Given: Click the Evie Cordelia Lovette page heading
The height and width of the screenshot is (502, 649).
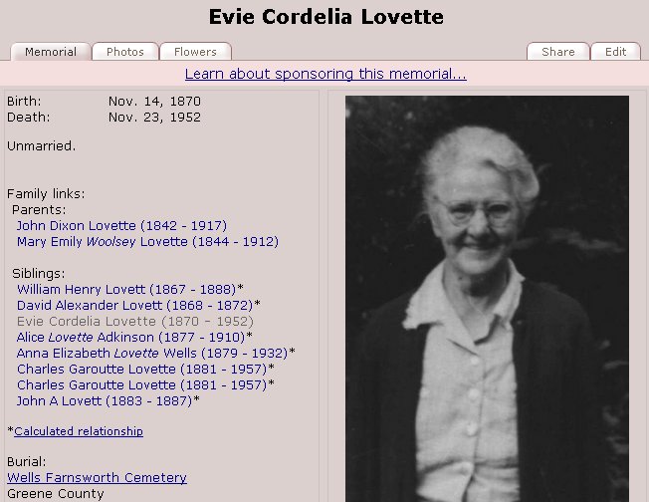Looking at the screenshot, I should [325, 17].
